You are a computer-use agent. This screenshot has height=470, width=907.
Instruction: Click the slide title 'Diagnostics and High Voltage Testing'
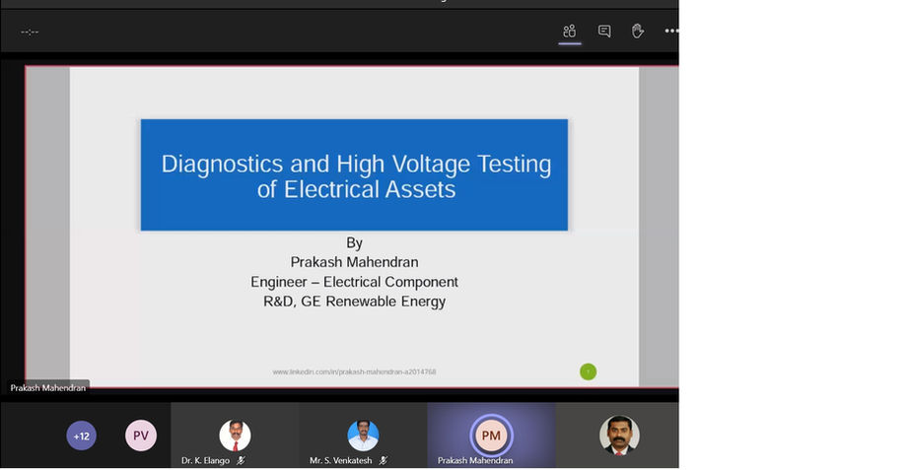pos(356,164)
